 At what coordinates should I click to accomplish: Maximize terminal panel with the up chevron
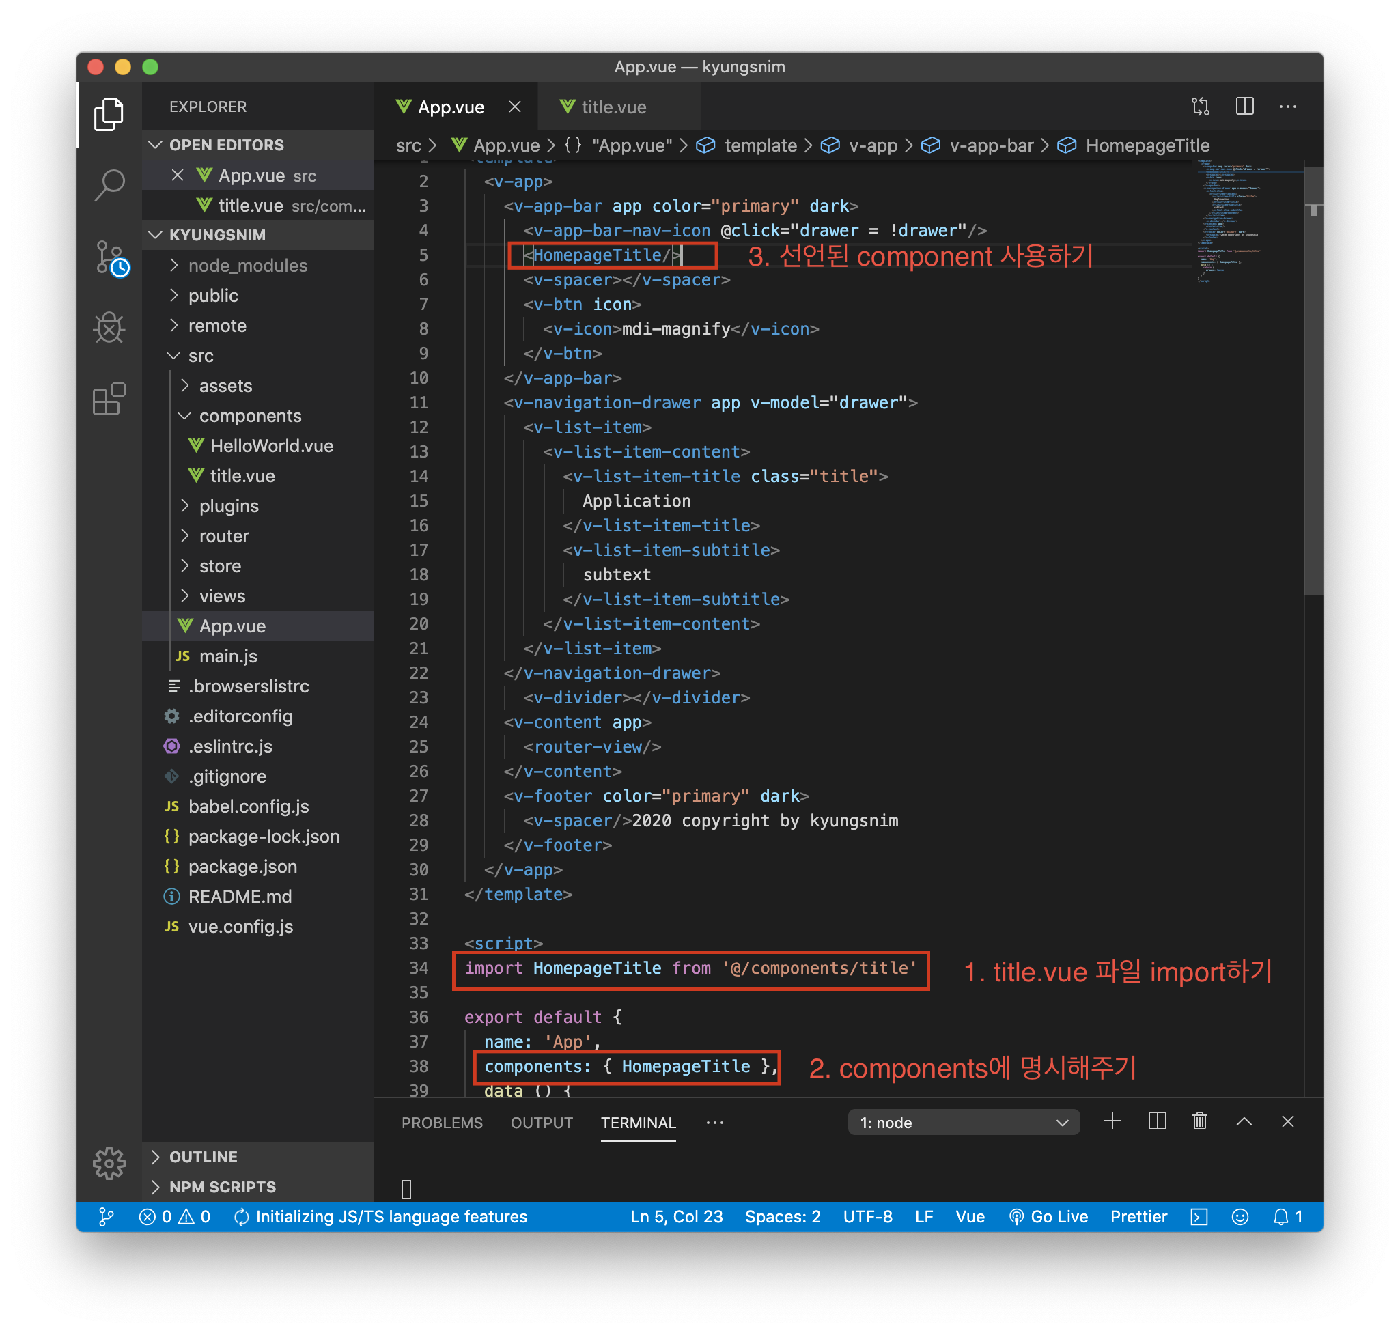1244,1121
